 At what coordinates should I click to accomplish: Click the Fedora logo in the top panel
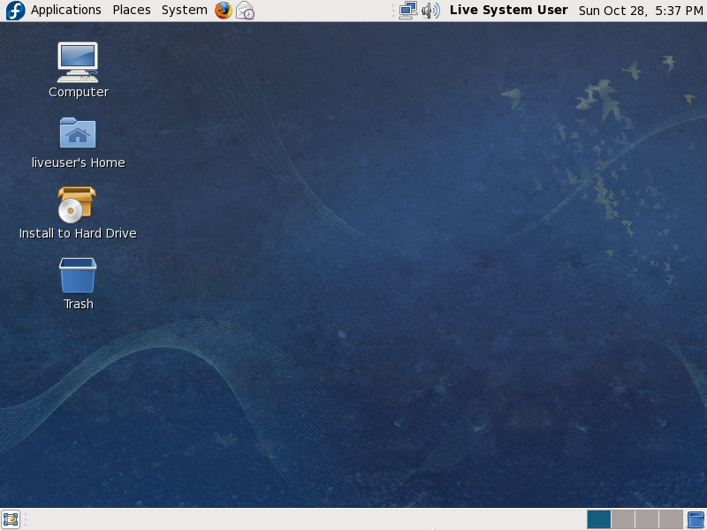click(x=14, y=11)
